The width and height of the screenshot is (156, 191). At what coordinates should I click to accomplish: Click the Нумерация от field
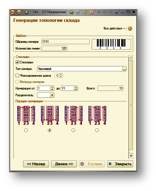(x=44, y=88)
